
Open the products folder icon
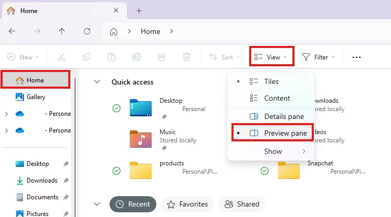click(141, 171)
